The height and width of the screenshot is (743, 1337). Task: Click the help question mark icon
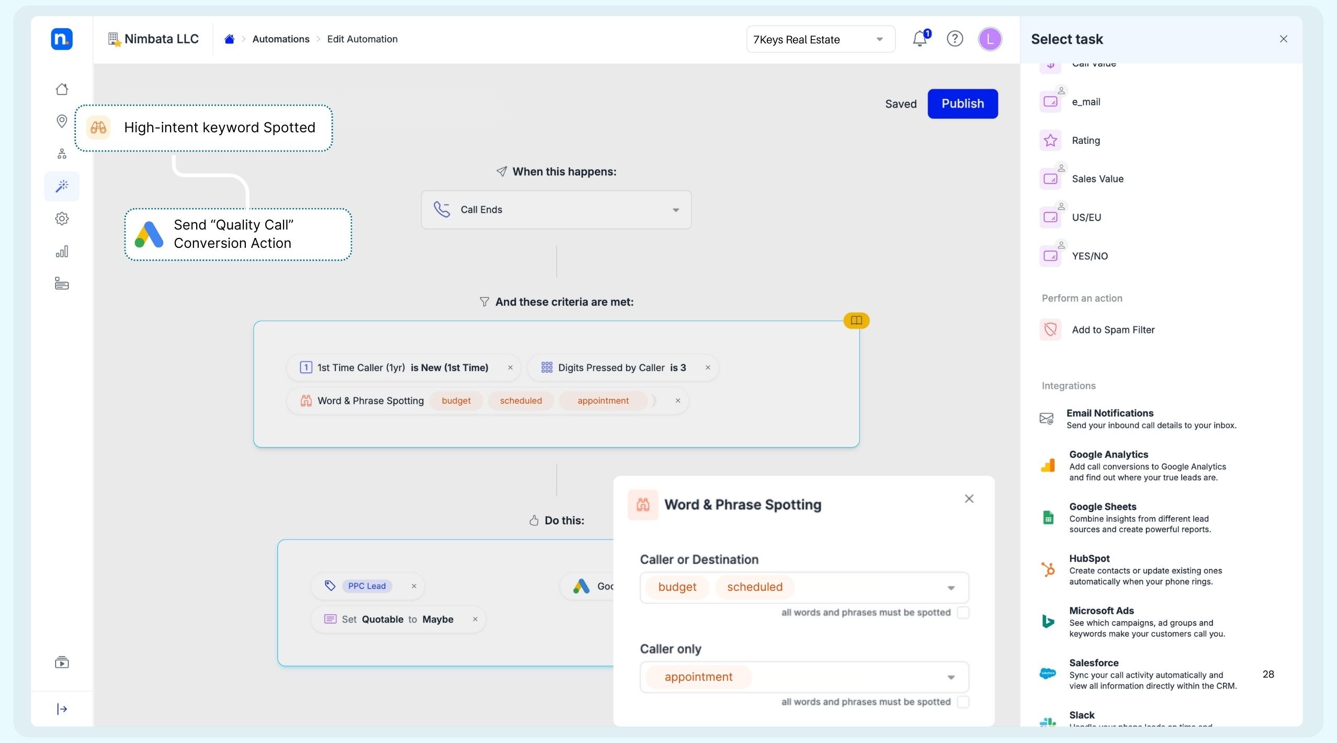pos(955,39)
